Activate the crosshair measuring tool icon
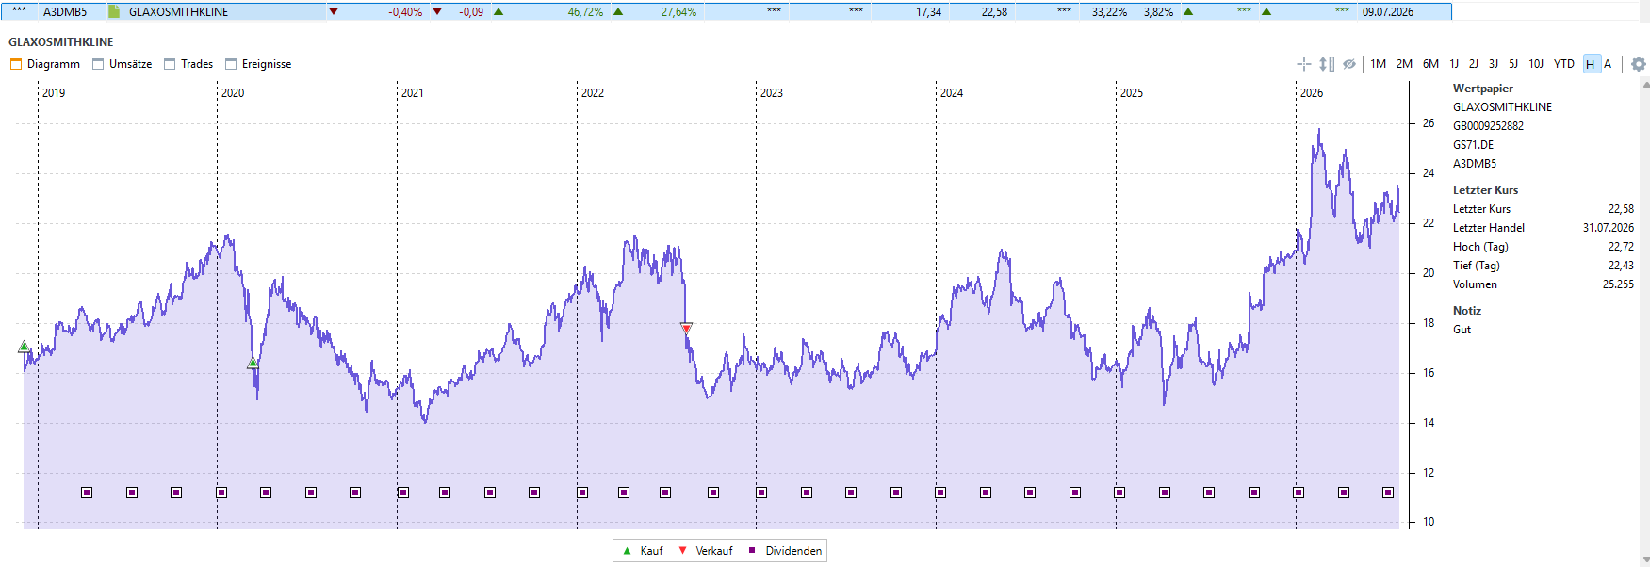Viewport: 1650px width, 567px height. 1304,64
